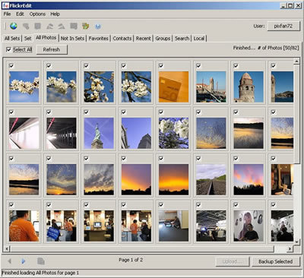Open the Edit menu
This screenshot has height=278, width=304.
(x=20, y=14)
